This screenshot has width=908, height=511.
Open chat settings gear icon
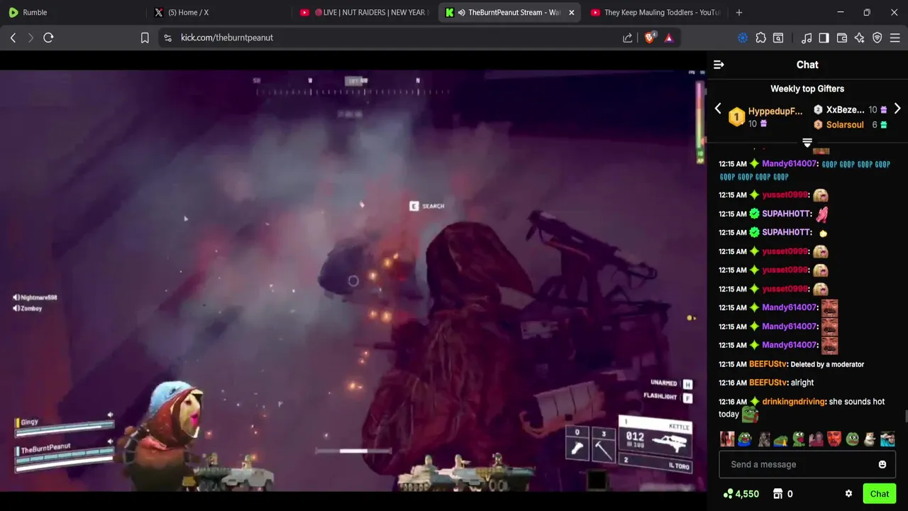(848, 494)
